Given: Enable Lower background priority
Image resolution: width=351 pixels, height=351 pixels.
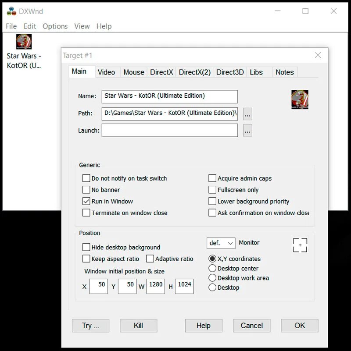Looking at the screenshot, I should 212,201.
